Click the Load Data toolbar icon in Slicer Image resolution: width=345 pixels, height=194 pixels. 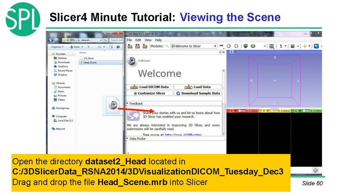pos(130,46)
